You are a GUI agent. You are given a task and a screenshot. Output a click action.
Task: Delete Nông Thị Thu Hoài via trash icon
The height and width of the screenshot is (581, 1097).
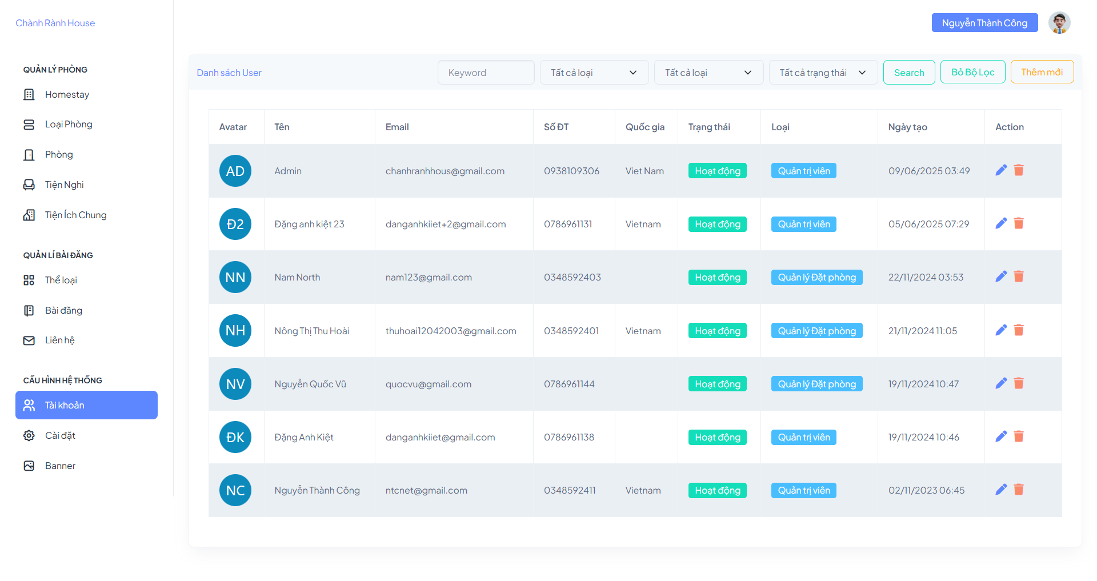[x=1019, y=330]
